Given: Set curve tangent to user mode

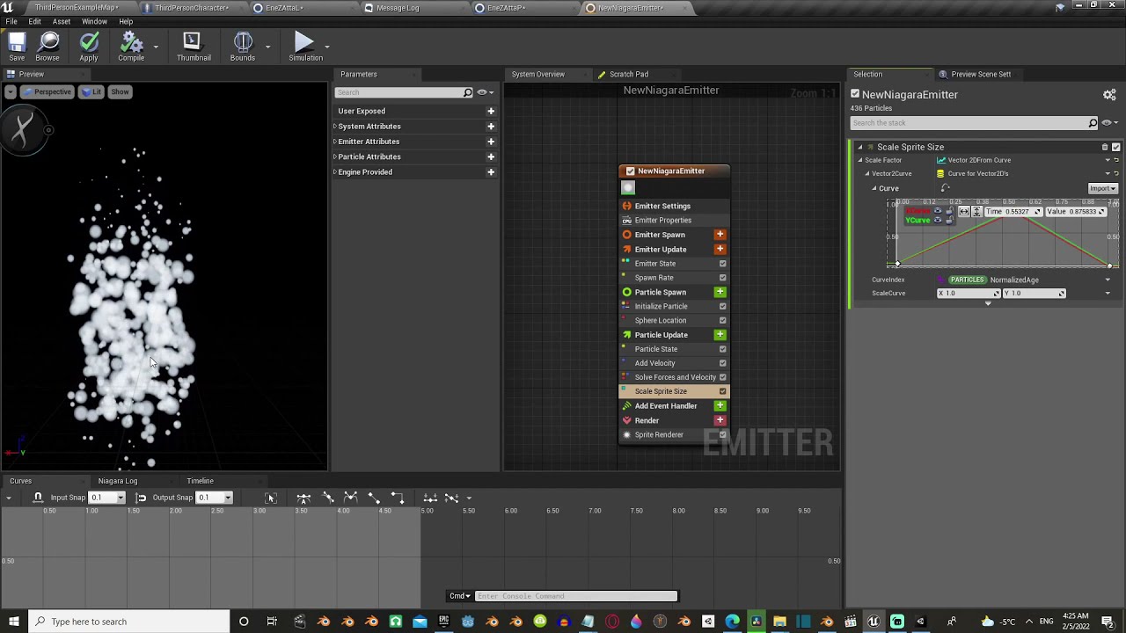Looking at the screenshot, I should (x=327, y=498).
